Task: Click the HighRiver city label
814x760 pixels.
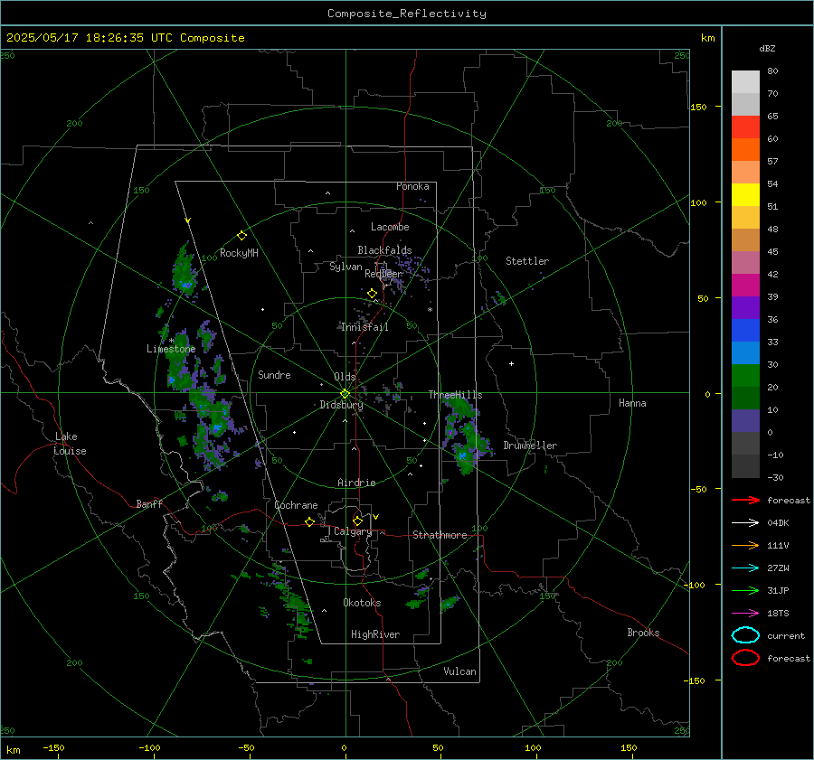Action: [374, 634]
